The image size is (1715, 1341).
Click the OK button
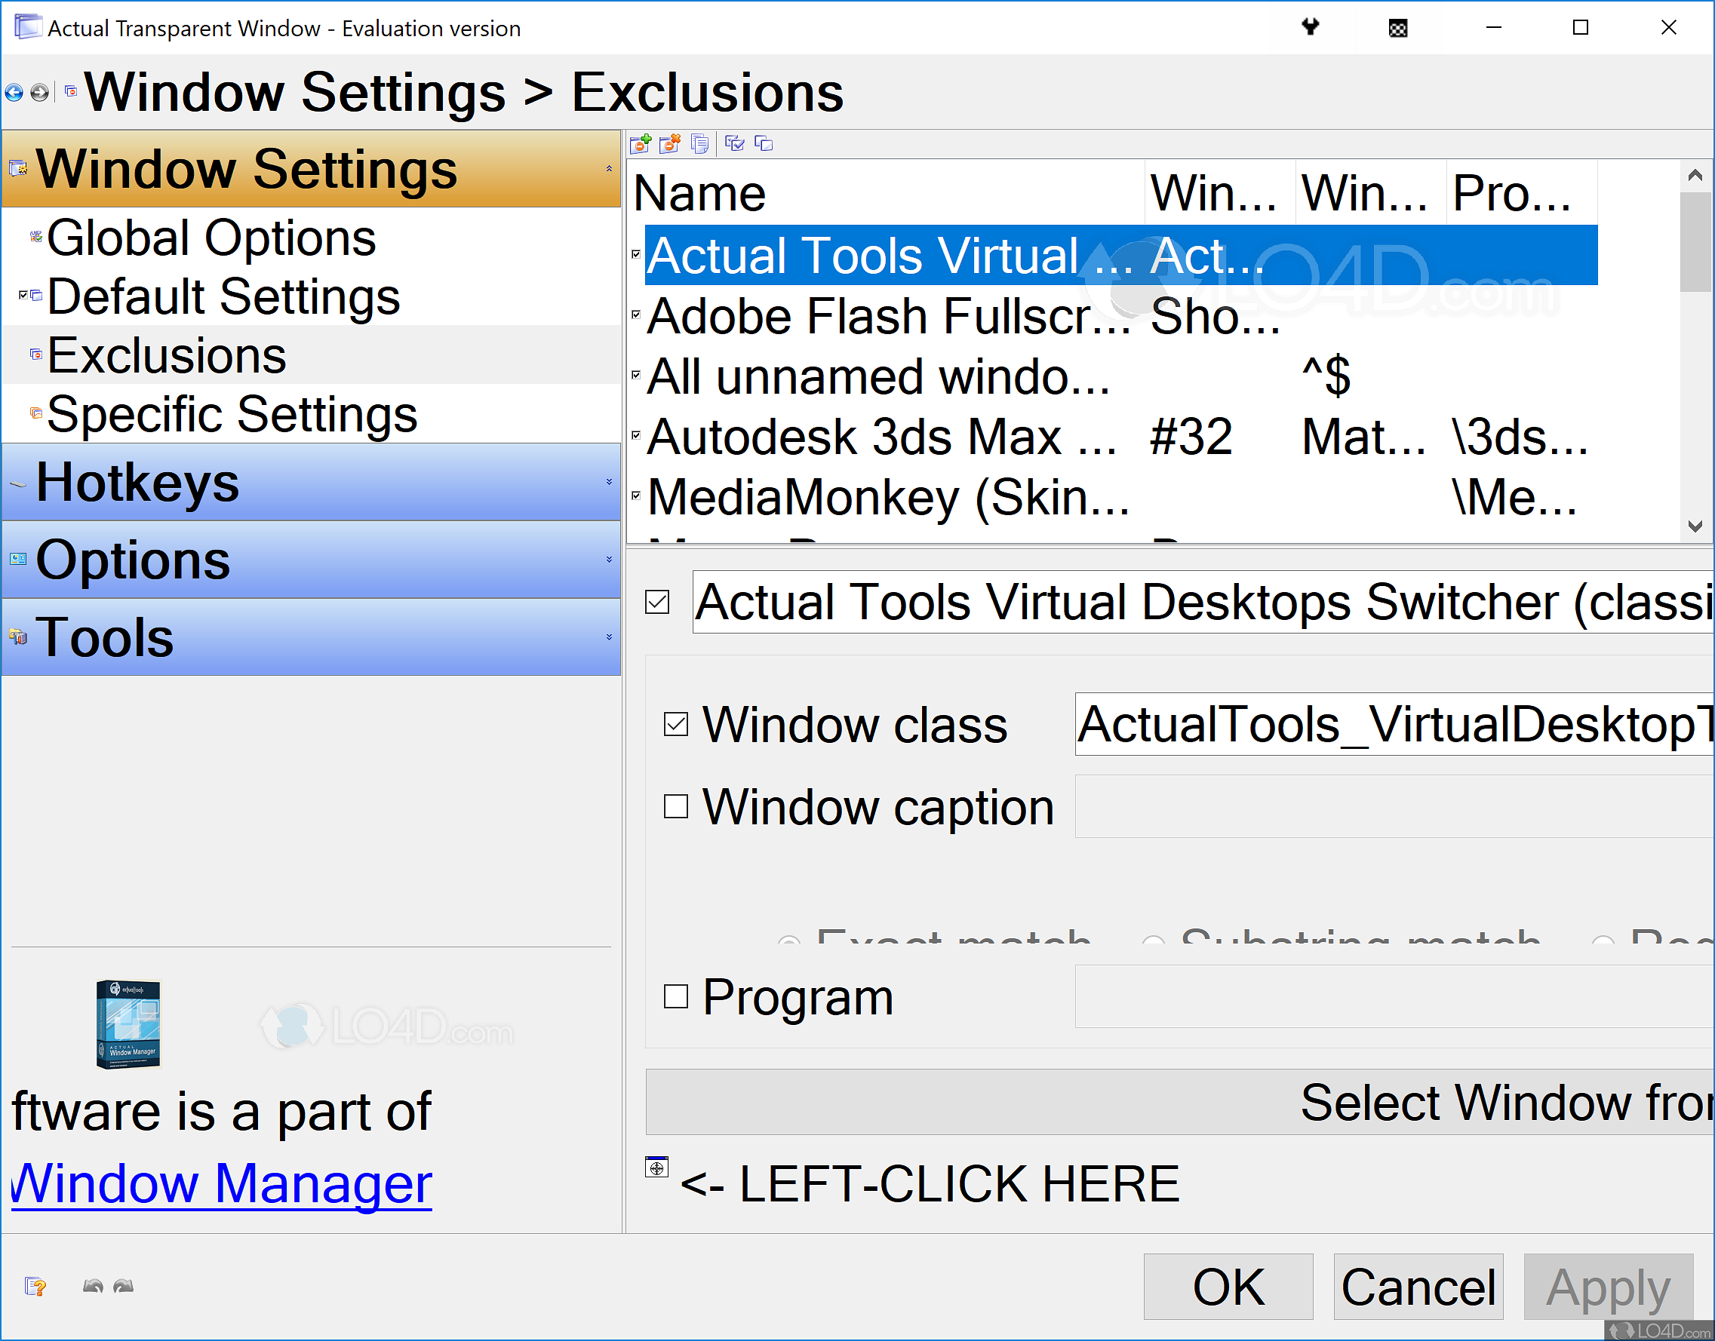coord(1228,1287)
